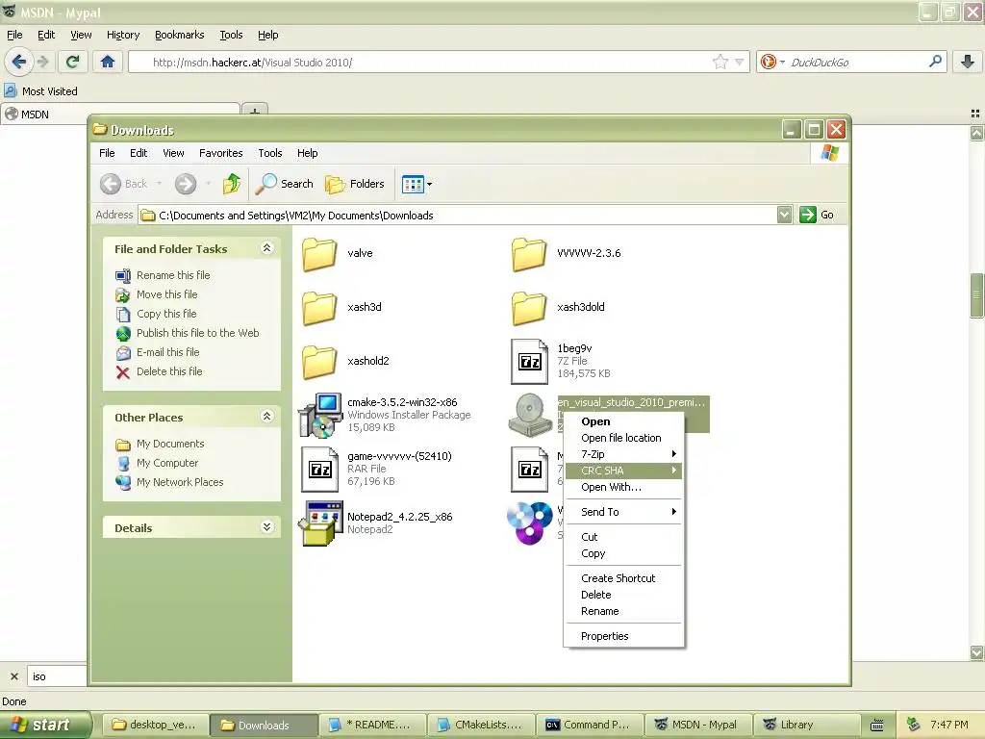Collapse the File and Folder Tasks panel
Screen dimensions: 985x739
(266, 248)
